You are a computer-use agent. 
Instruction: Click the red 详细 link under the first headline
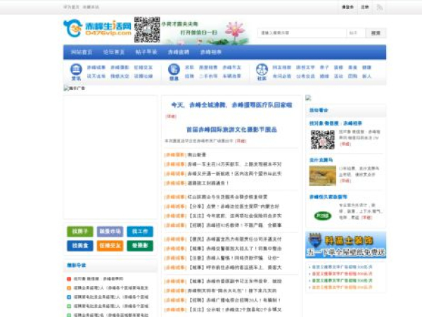[171, 116]
